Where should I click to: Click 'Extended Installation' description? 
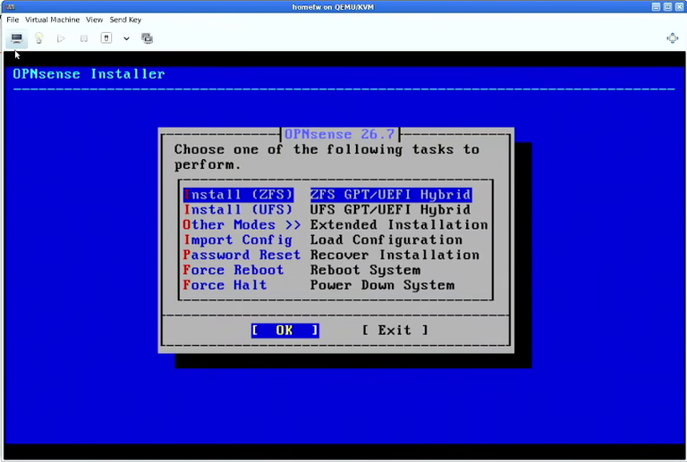pos(399,225)
